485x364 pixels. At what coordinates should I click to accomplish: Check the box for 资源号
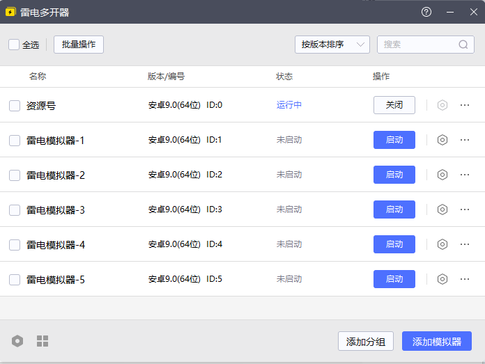click(15, 106)
